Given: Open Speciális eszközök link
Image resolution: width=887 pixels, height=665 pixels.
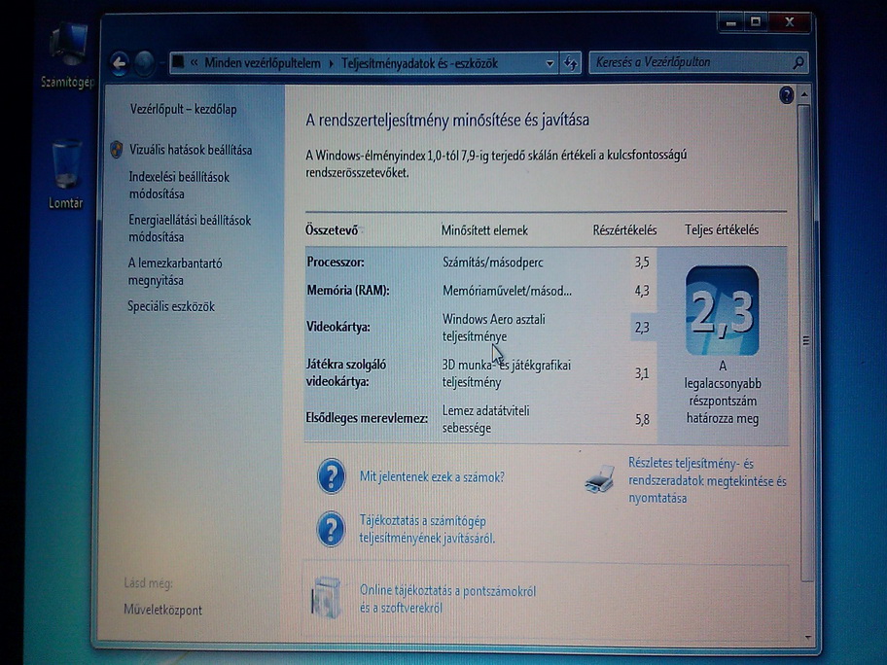Looking at the screenshot, I should [x=171, y=306].
